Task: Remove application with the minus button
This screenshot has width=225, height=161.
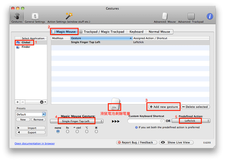Action: pyautogui.click(x=22, y=102)
